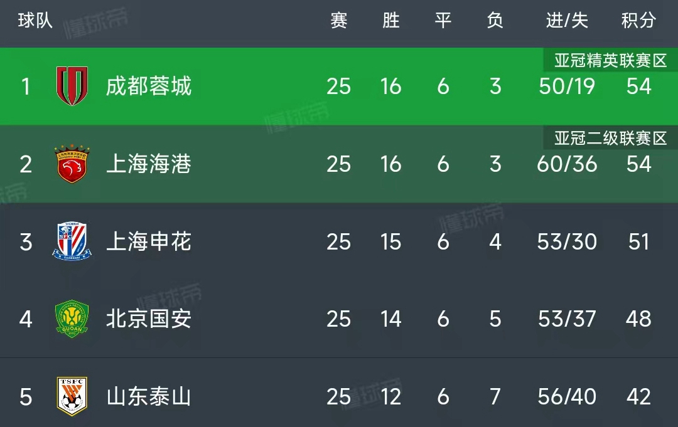Click the 胜 wins column header
The width and height of the screenshot is (678, 427).
[x=390, y=21]
